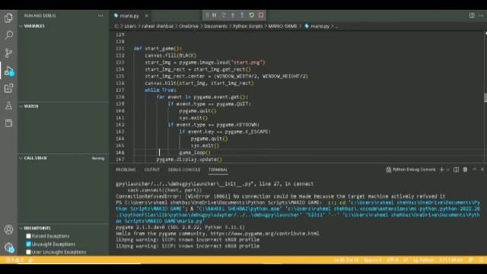
Task: Switch to the Terminal tab
Action: (218, 170)
